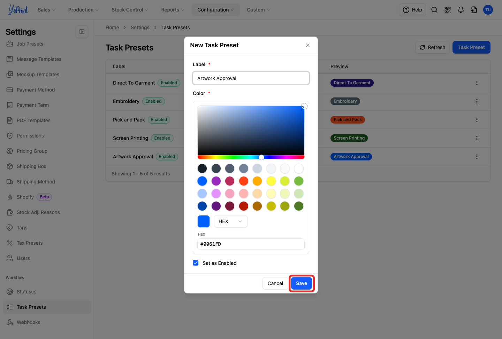Open actions menu for Pick and Pack row

coord(477,120)
